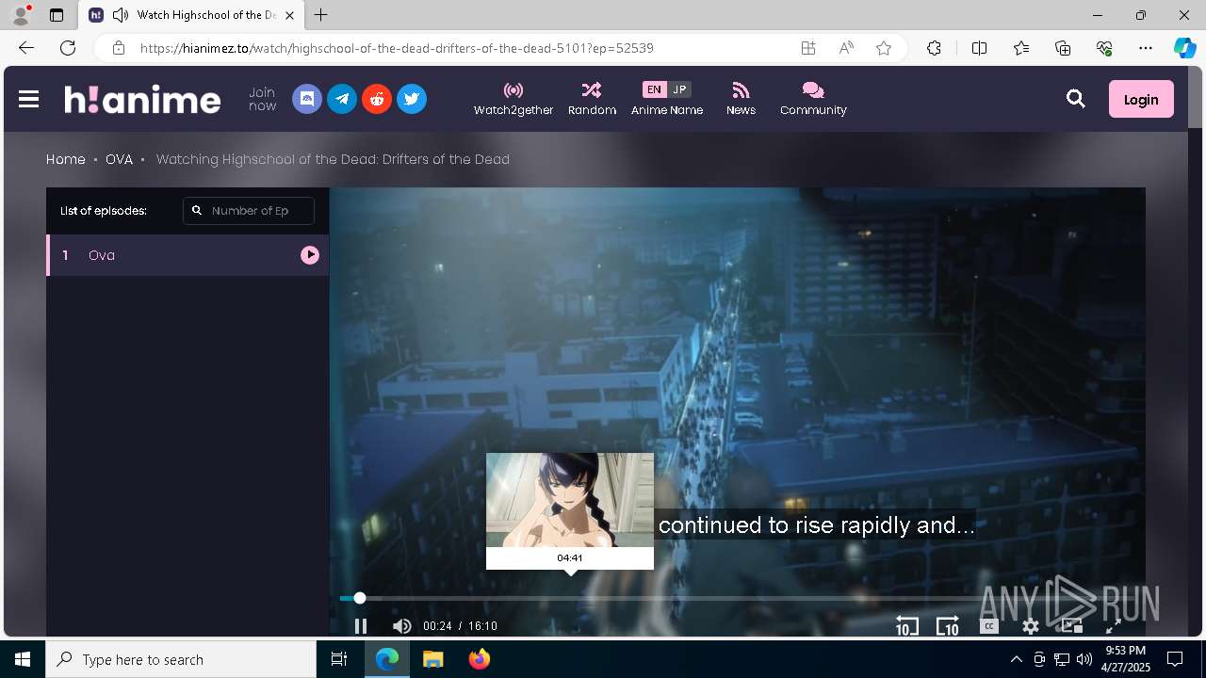Open the OVA breadcrumb link
Viewport: 1206px width, 678px height.
point(119,159)
